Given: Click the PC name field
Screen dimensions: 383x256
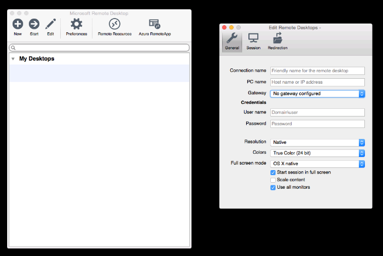Looking at the screenshot, I should 317,82.
